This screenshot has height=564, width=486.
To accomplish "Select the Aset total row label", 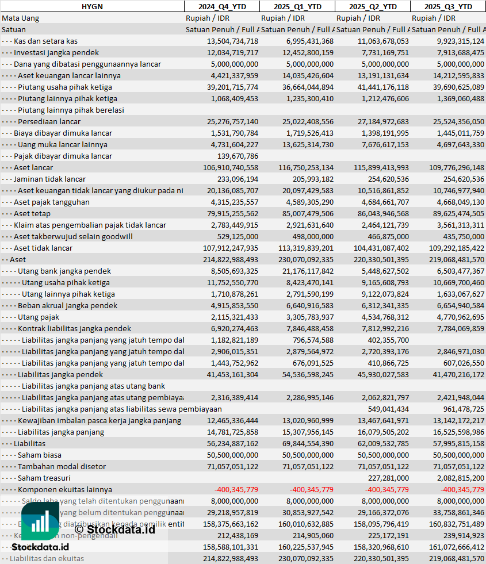I will (x=18, y=260).
